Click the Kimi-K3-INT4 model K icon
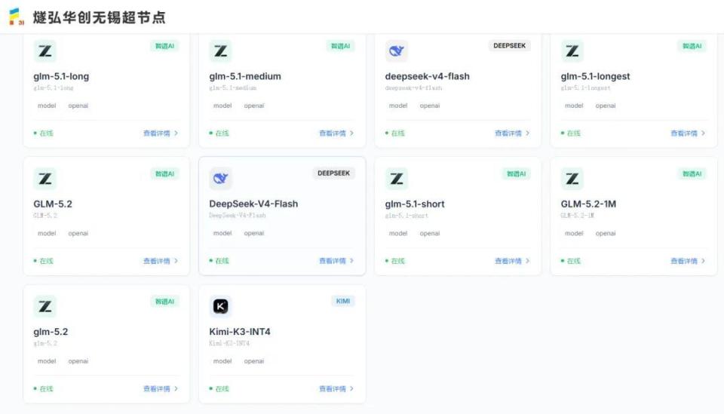Image resolution: width=724 pixels, height=414 pixels. tap(221, 306)
